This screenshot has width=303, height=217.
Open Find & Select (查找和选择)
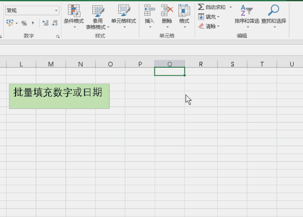point(273,15)
